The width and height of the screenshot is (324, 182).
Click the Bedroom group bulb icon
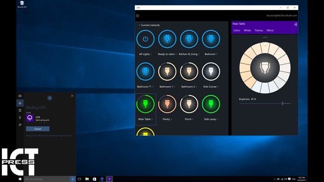211,39
